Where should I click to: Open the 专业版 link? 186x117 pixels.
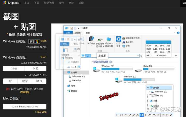click(44, 41)
